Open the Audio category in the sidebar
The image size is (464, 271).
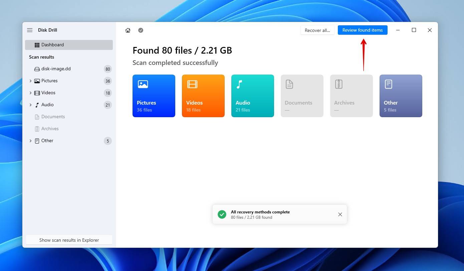69,105
